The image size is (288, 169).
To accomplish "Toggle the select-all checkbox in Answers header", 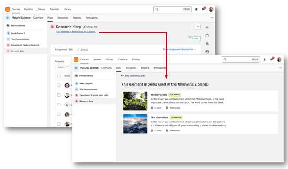I will [x=58, y=76].
